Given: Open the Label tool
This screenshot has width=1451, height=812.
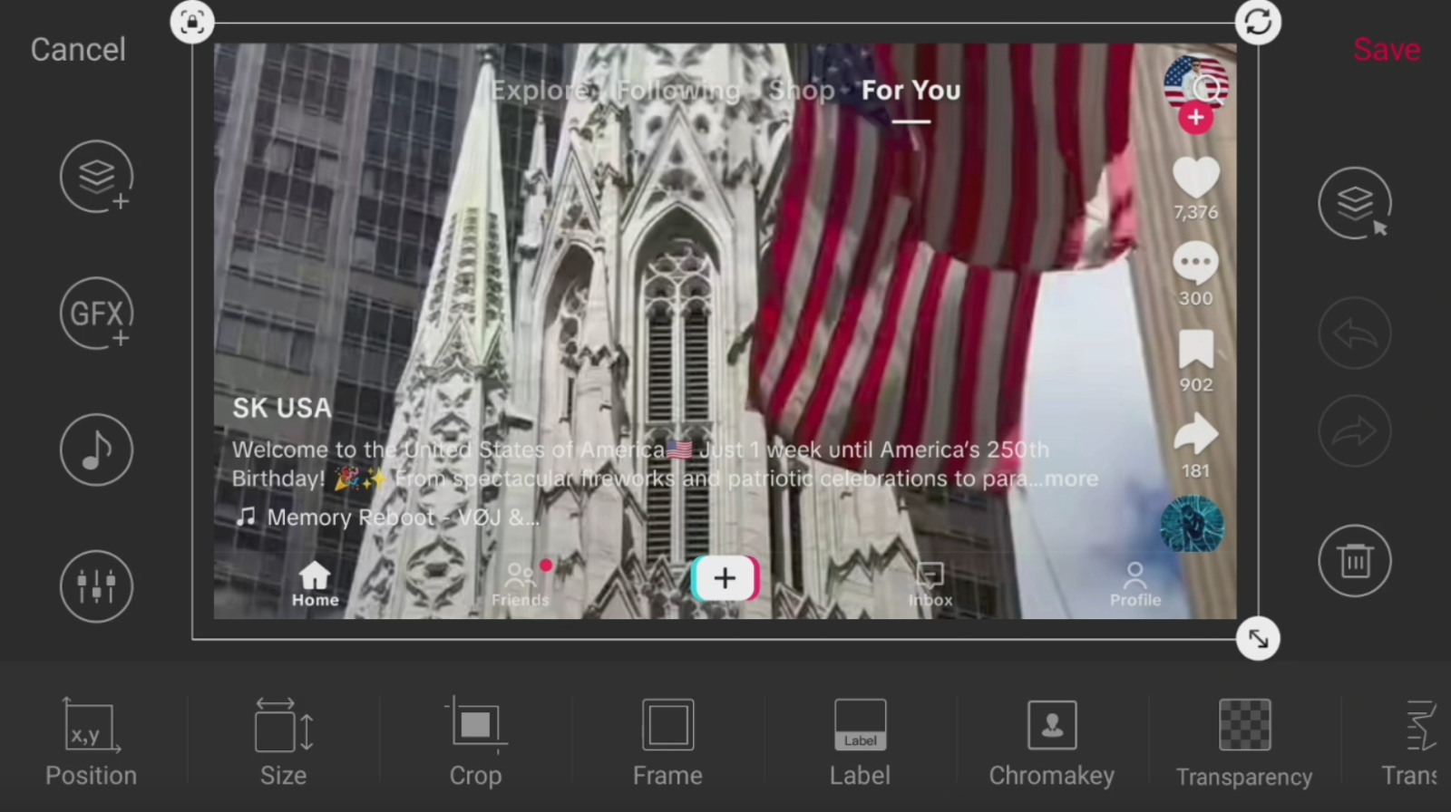Looking at the screenshot, I should click(x=860, y=743).
